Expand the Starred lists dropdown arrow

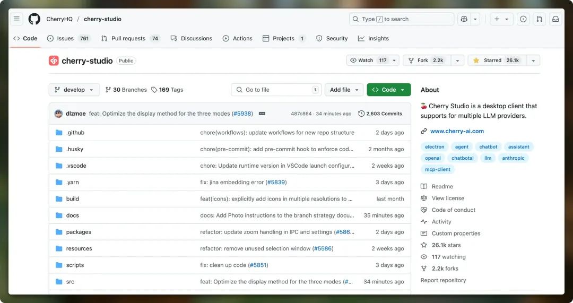click(x=533, y=60)
